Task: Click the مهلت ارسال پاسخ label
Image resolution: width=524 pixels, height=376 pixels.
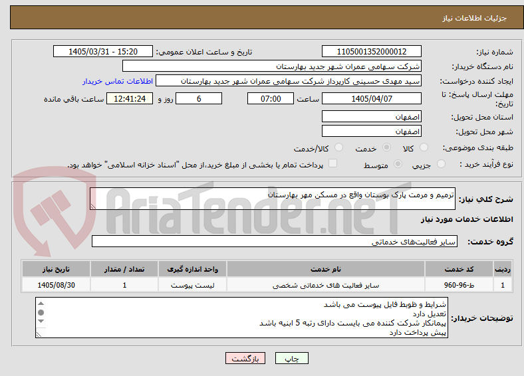Action: click(x=477, y=99)
